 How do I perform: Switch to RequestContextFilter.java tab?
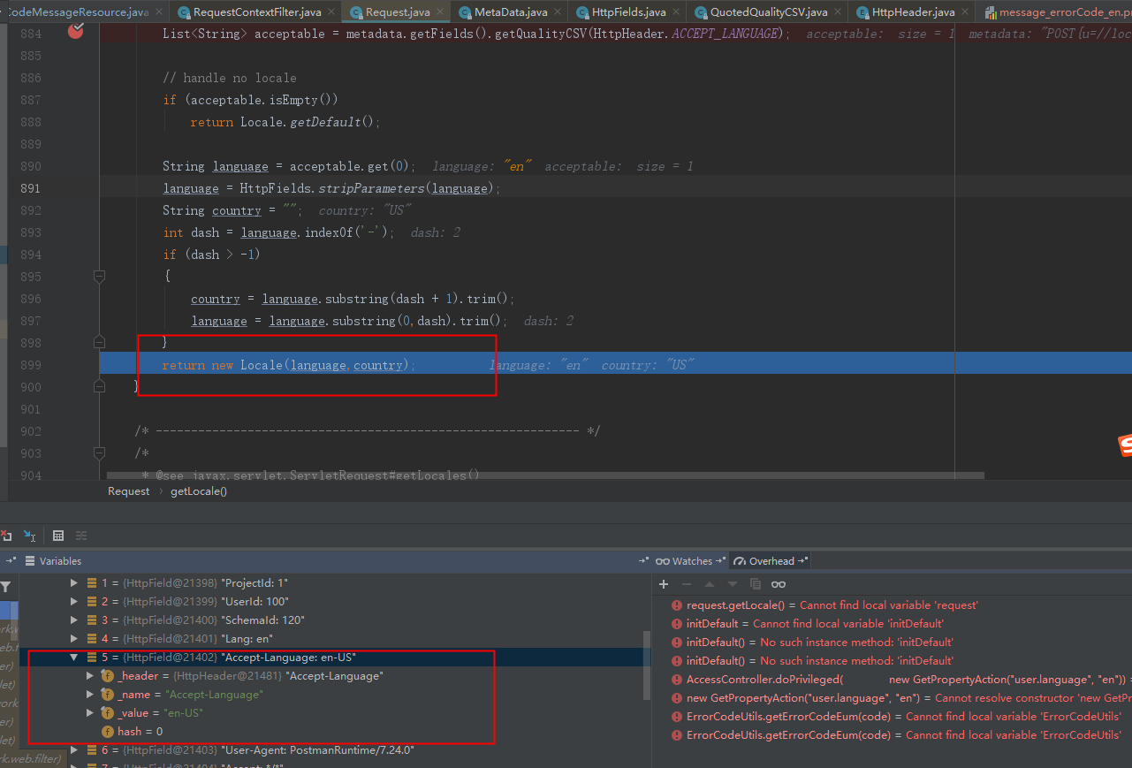tap(257, 12)
